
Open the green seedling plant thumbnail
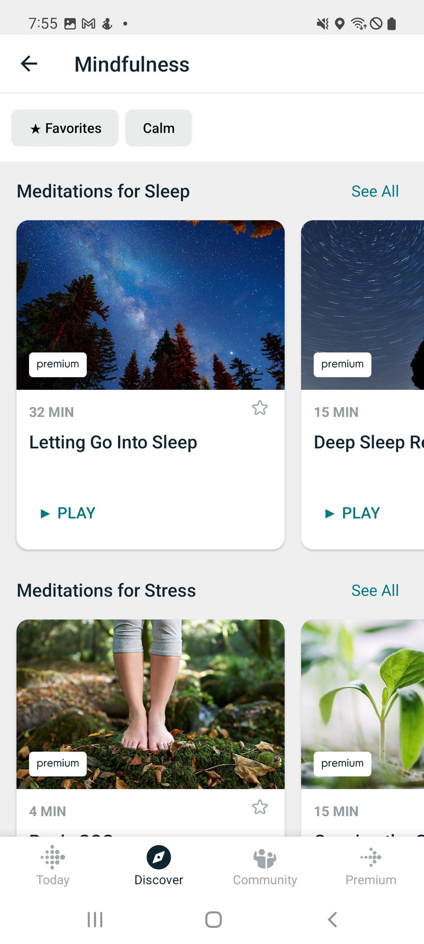tap(363, 704)
